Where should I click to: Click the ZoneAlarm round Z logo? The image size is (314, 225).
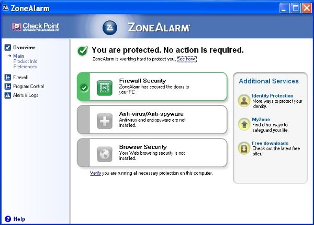pos(110,28)
